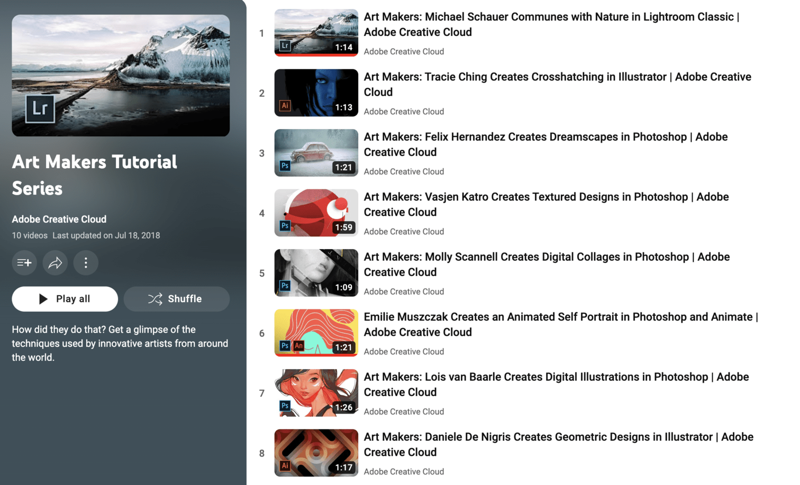Image resolution: width=800 pixels, height=485 pixels.
Task: Click channel name under Lois van Baarle video
Action: click(404, 411)
